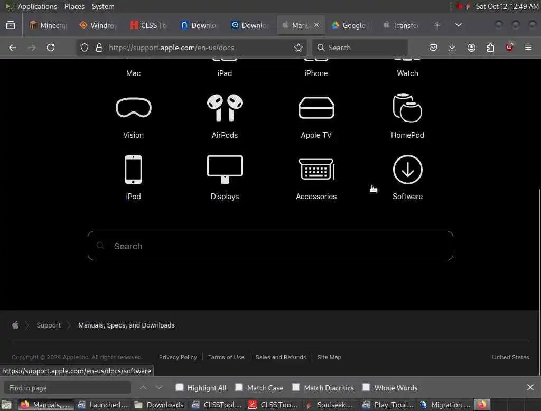Click the Apple page Search field

(x=270, y=246)
